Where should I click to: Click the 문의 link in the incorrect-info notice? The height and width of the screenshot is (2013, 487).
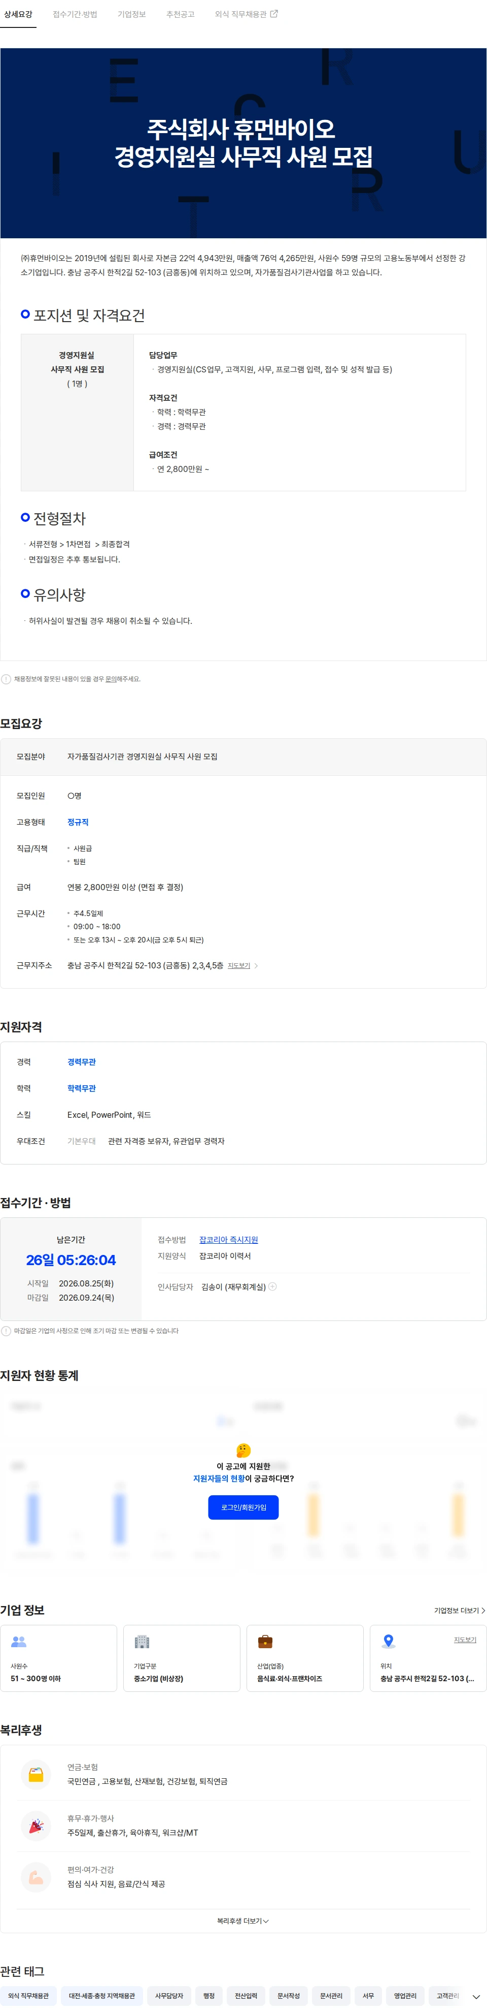pos(111,679)
